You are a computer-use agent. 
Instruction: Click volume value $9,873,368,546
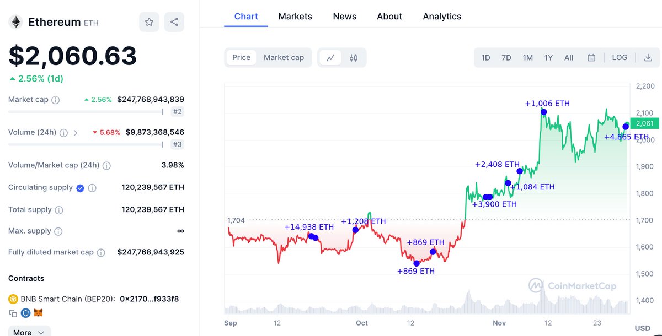coord(155,132)
